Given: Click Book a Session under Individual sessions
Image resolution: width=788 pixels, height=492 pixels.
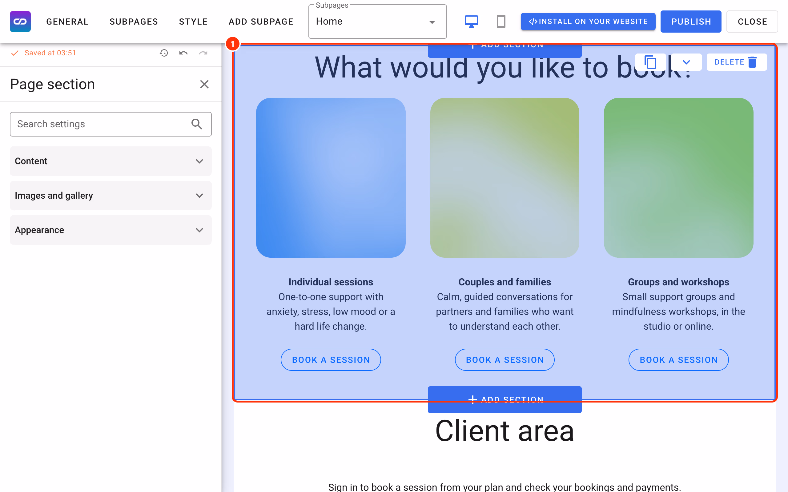Looking at the screenshot, I should (x=331, y=359).
